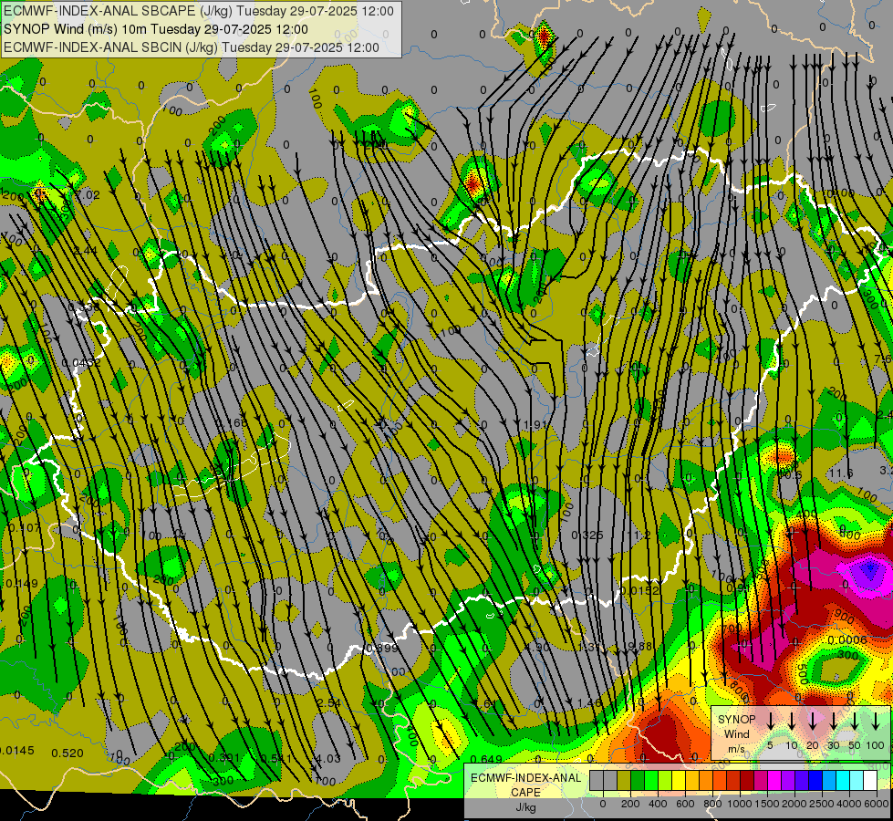Click the 20 m/s wind arrow in legend
Screen dimensions: 893x821
pyautogui.click(x=812, y=720)
